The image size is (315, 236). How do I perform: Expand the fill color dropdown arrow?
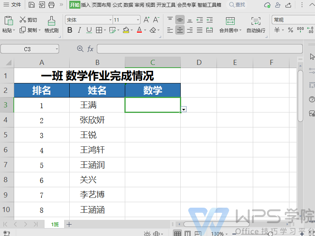pos(132,30)
